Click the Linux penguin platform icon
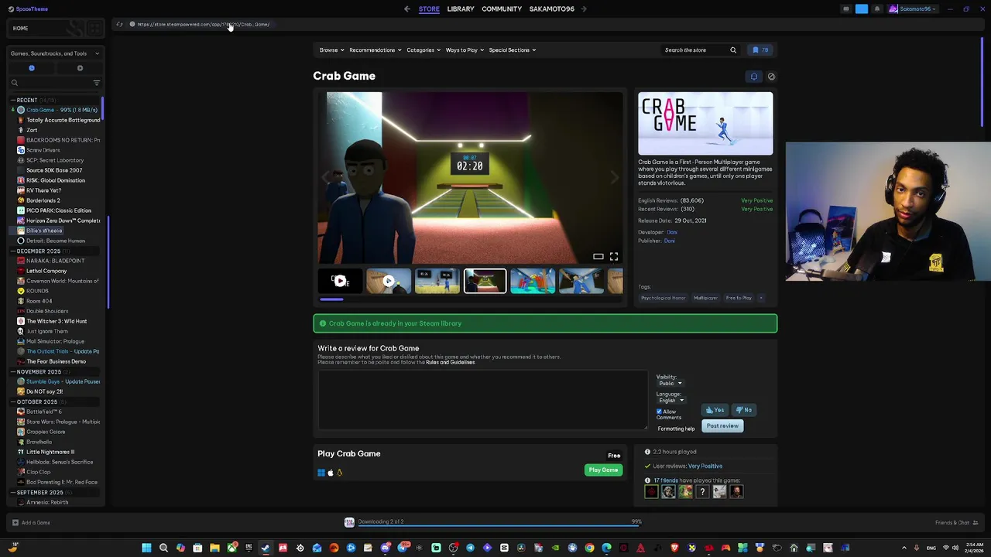This screenshot has height=557, width=991. coord(339,473)
